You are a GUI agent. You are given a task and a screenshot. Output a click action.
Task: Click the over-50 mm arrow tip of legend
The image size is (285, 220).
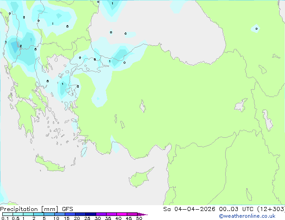(x=142, y=214)
